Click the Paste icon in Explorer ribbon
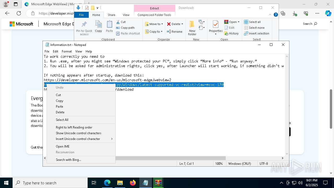 (109, 26)
